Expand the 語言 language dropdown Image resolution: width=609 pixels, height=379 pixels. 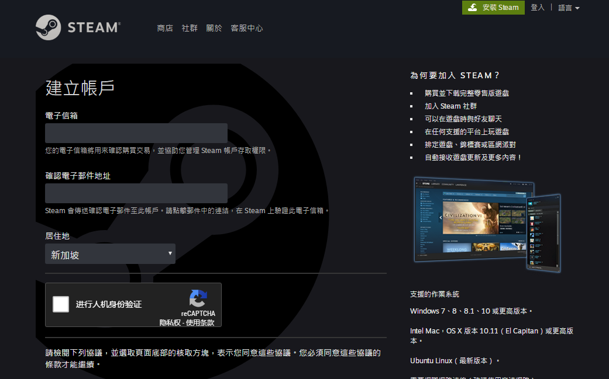coord(569,8)
